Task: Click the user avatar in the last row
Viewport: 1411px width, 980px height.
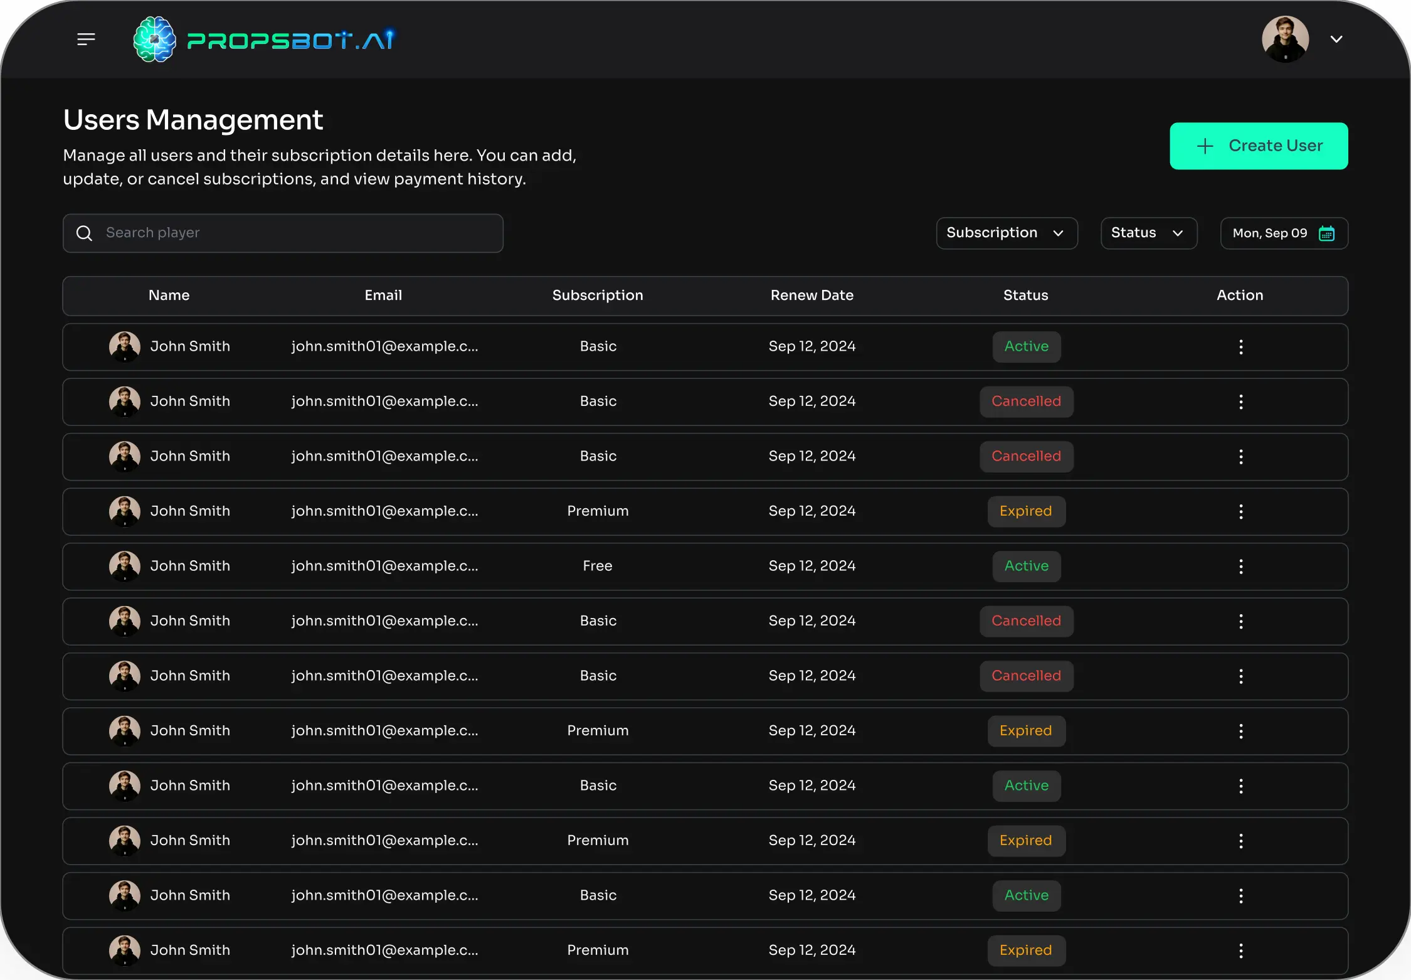Action: [x=124, y=951]
